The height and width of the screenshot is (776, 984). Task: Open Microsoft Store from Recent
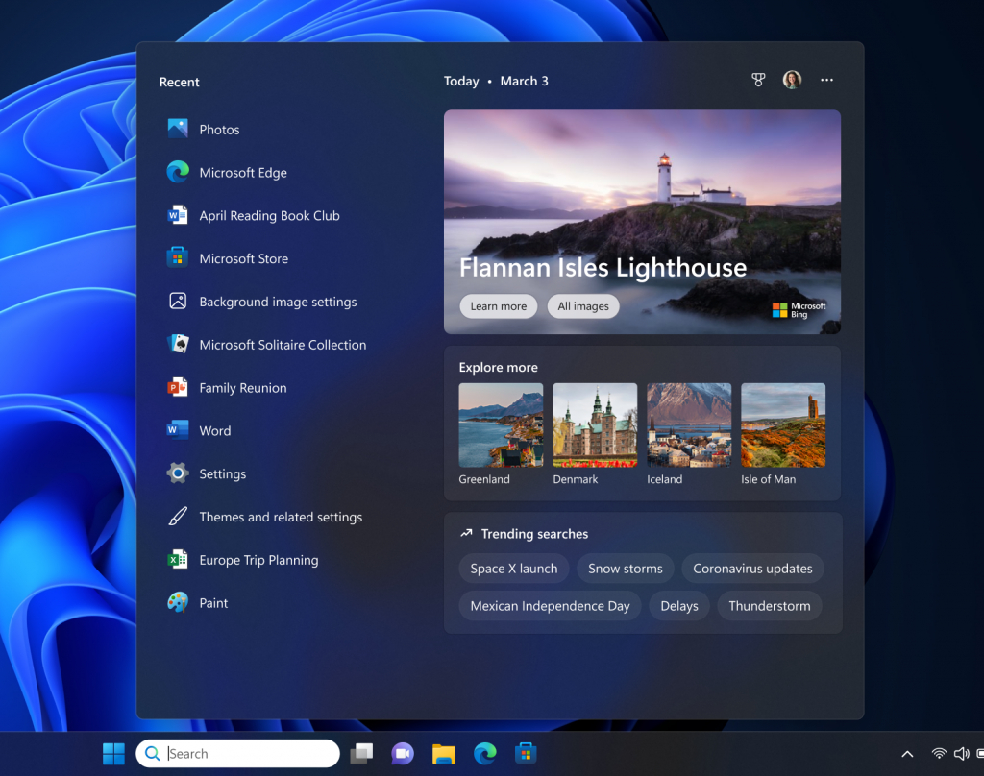tap(240, 257)
